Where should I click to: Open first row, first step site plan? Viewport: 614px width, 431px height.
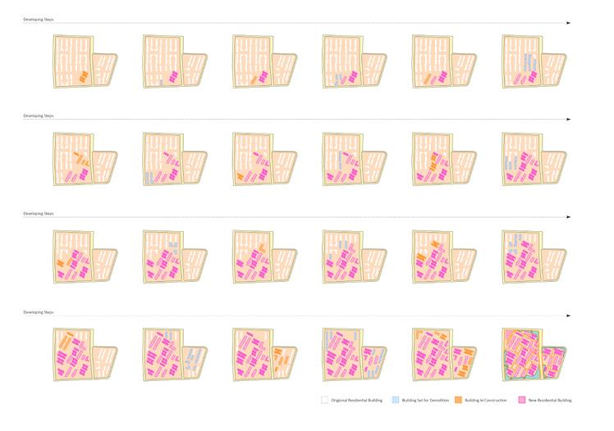tap(85, 61)
